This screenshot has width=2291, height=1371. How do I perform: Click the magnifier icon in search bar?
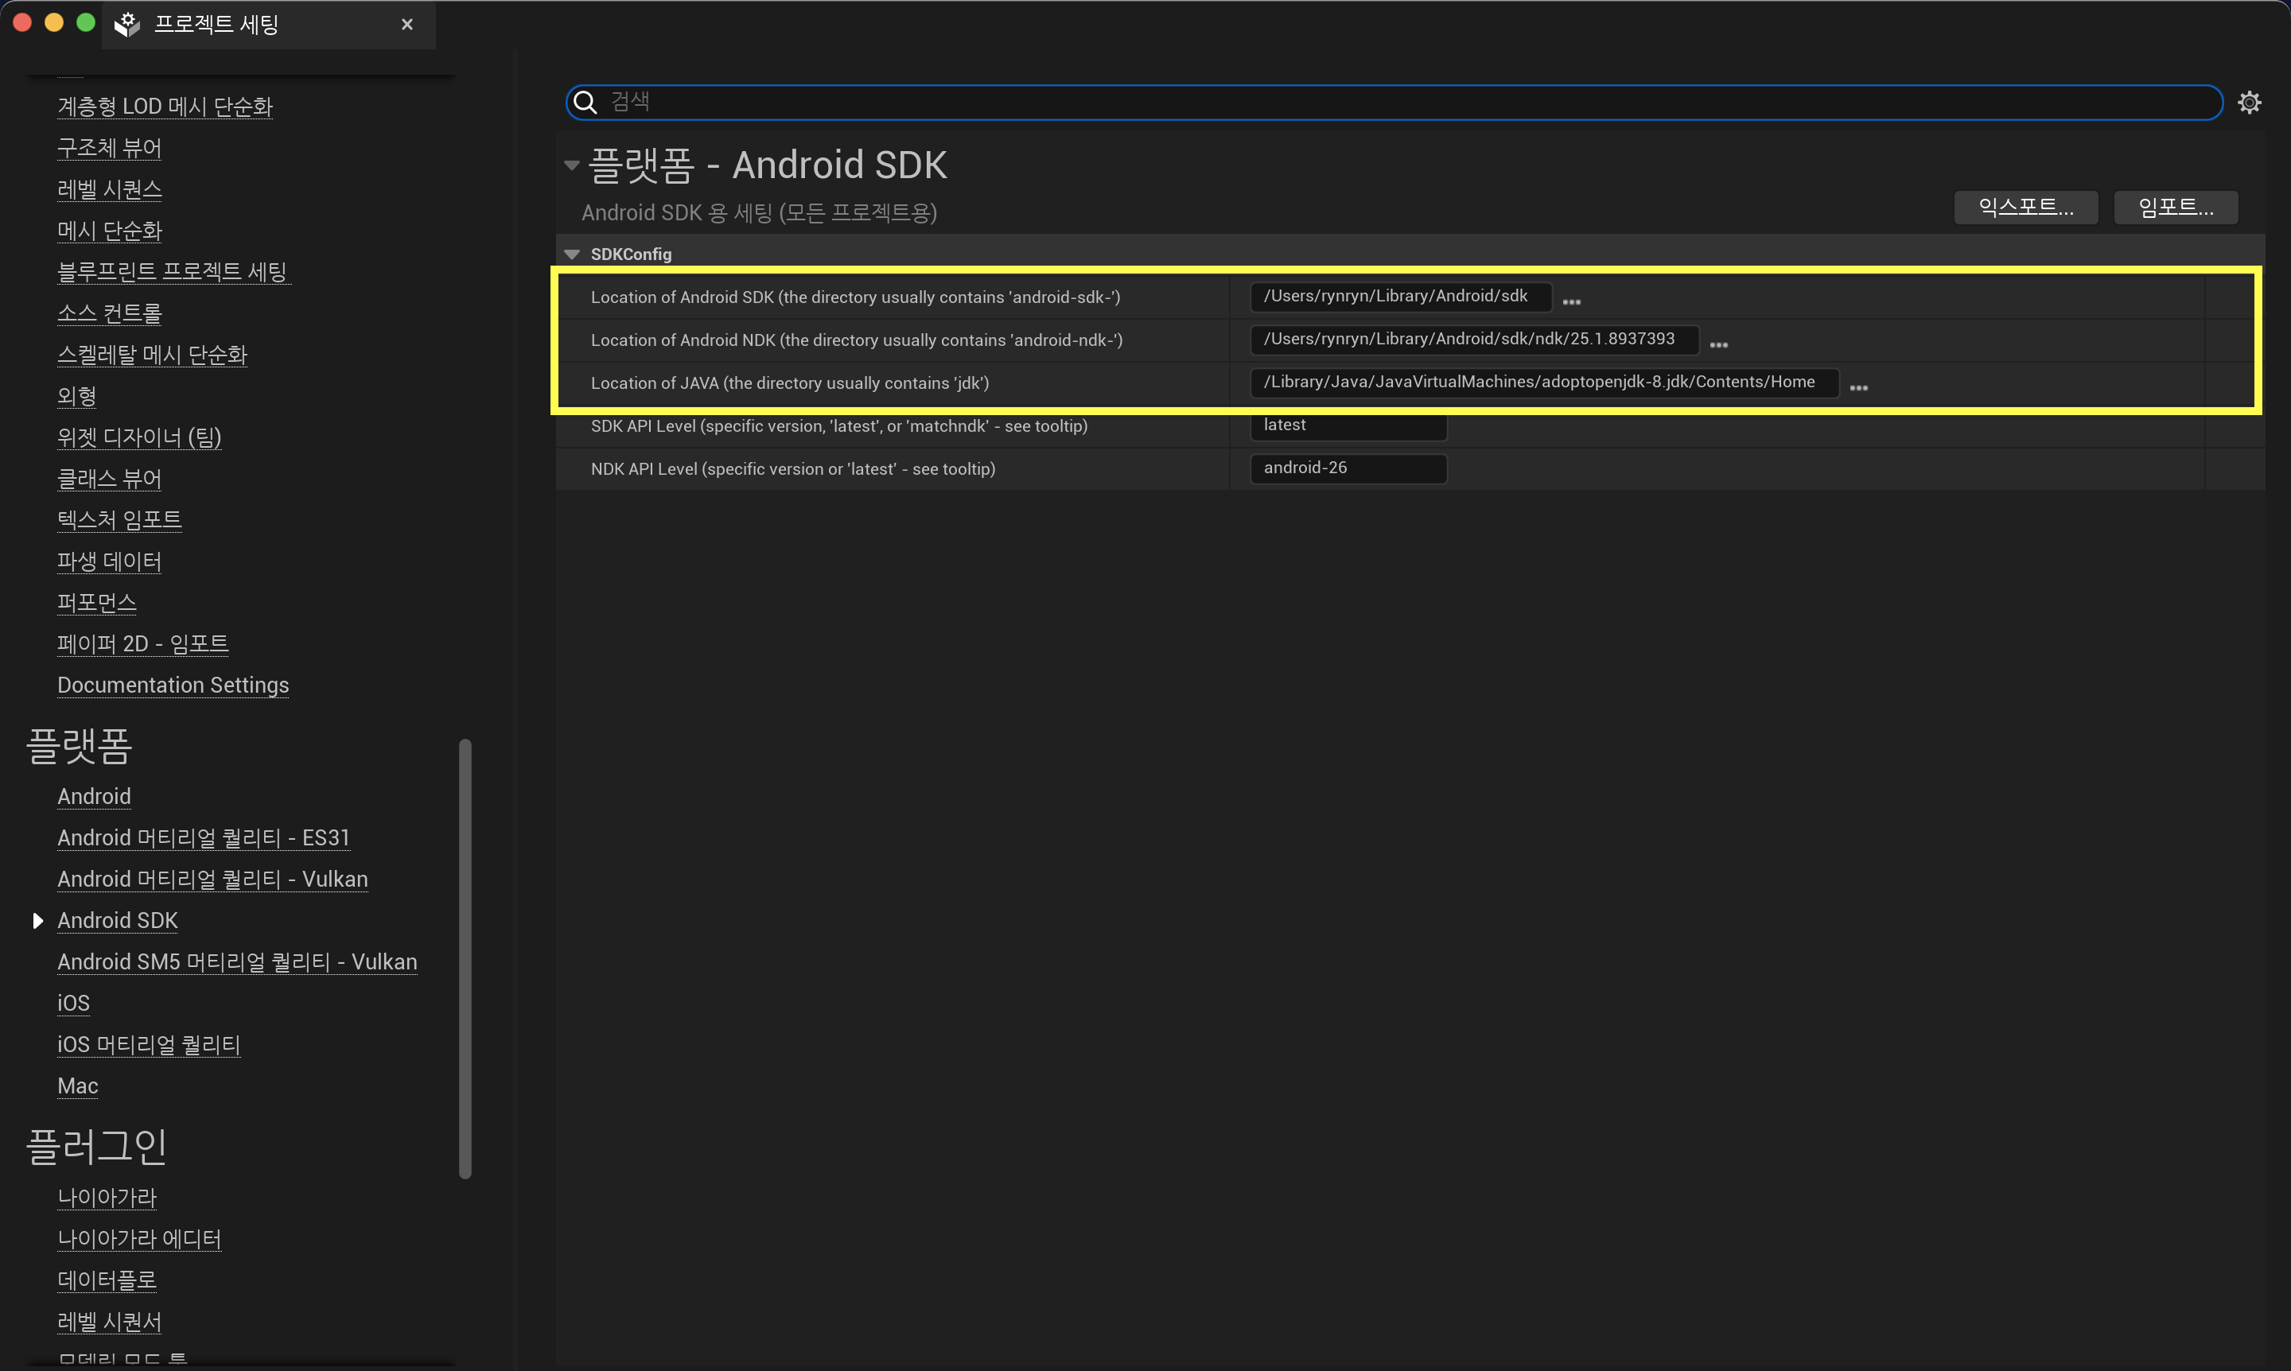585,102
